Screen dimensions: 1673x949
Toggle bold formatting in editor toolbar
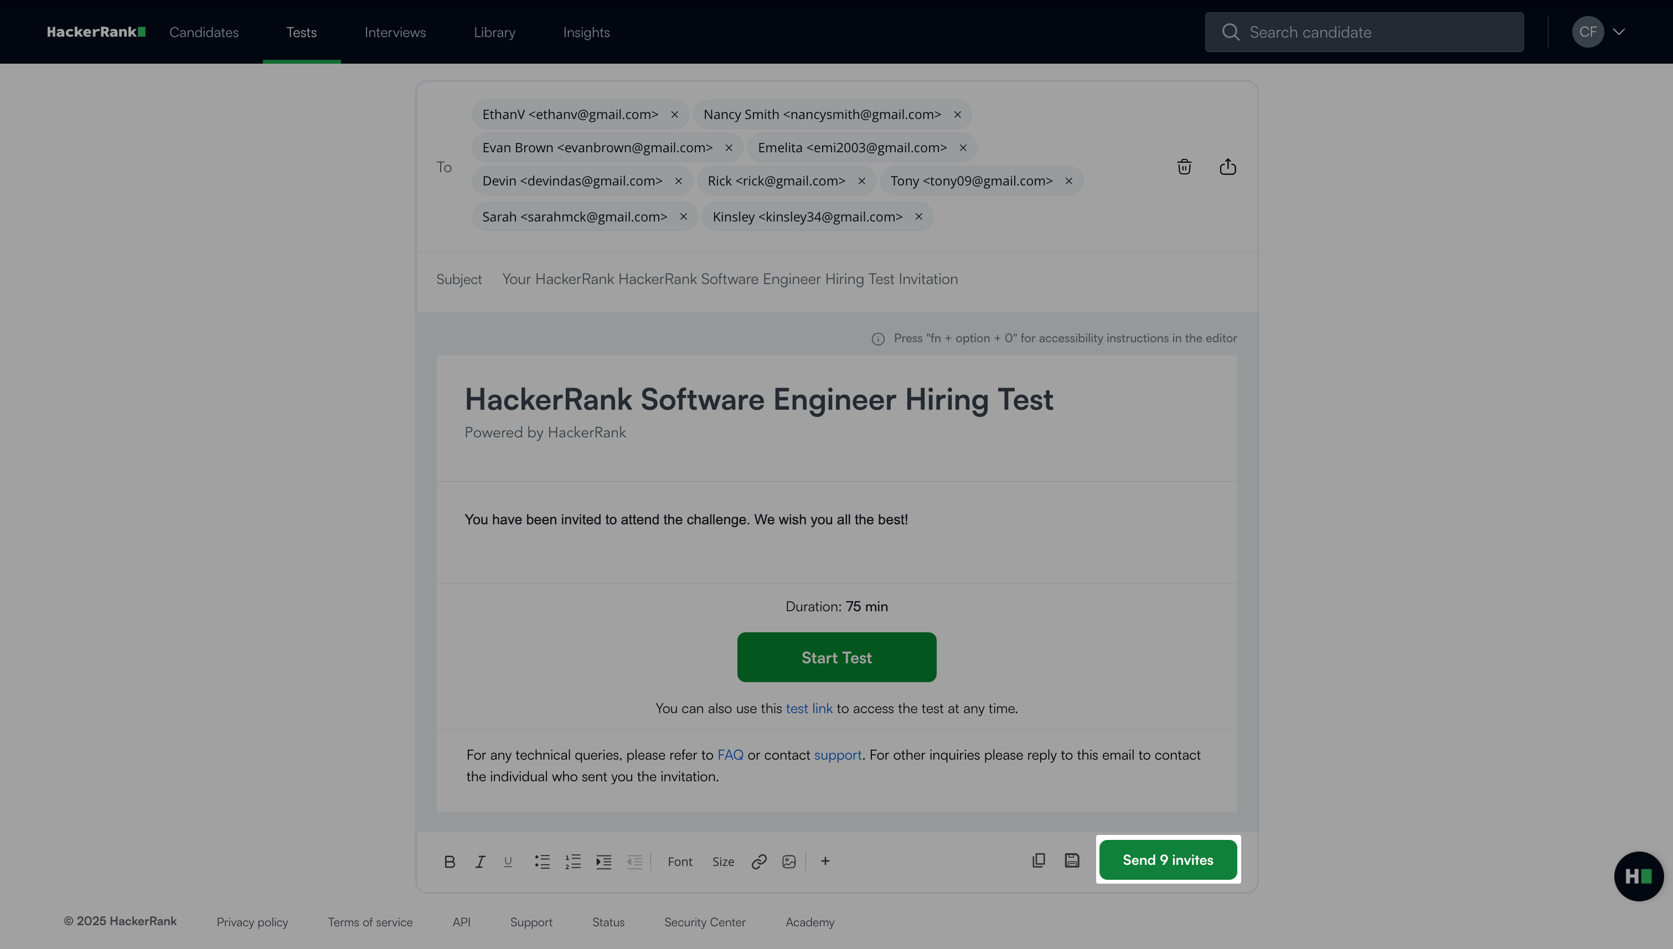[450, 862]
